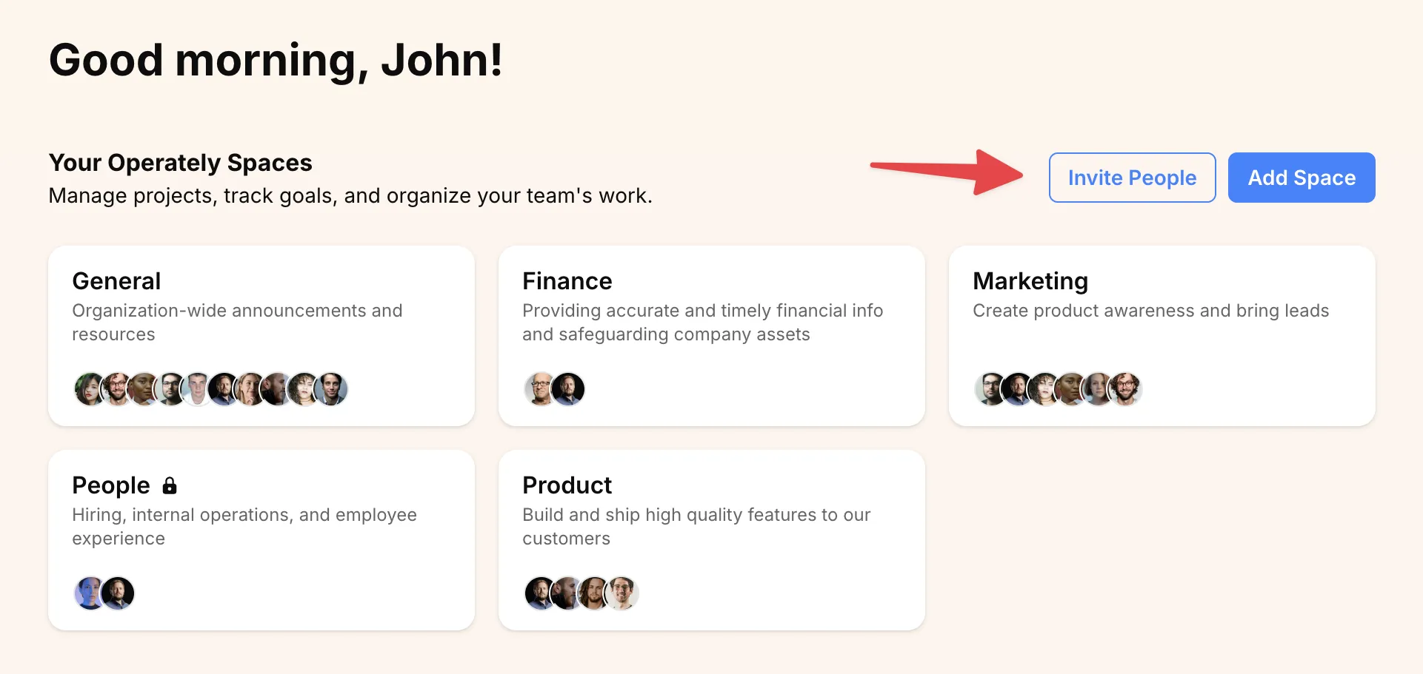Click the second avatar in the Finance space

(x=567, y=388)
